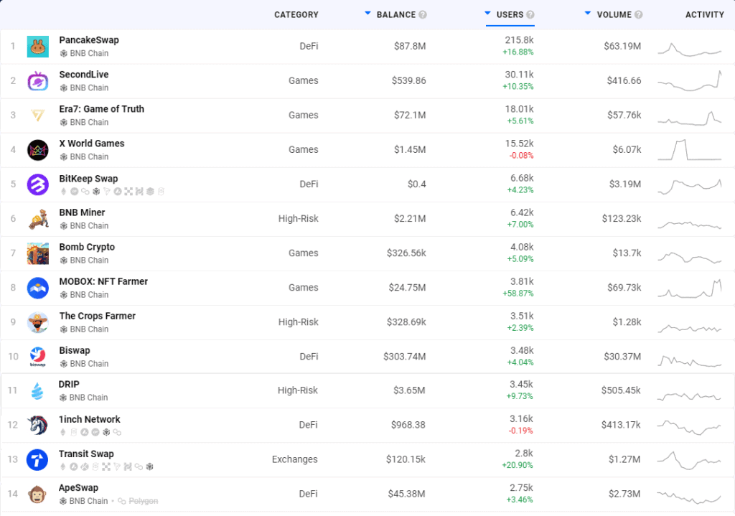The image size is (735, 516).
Task: Click the USERS column header label
Action: tap(510, 14)
